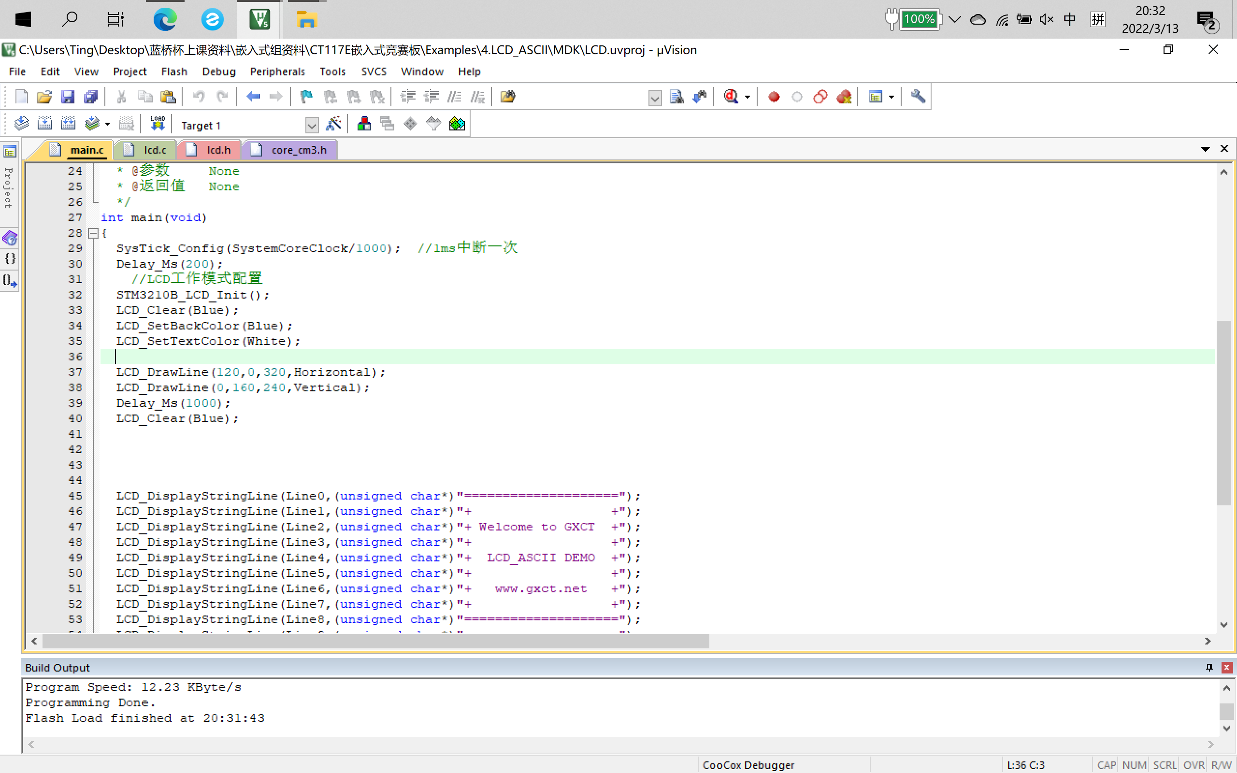This screenshot has height=773, width=1237.
Task: Click the Save All icon
Action: pos(91,97)
